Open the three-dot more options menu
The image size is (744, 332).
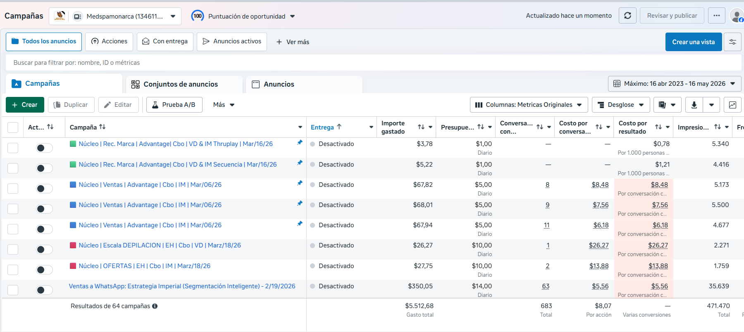[717, 16]
